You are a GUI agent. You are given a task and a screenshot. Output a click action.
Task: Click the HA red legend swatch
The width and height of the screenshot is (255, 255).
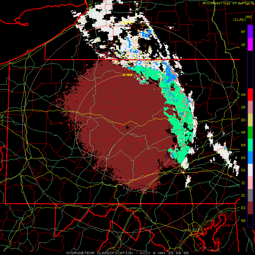click(250, 95)
